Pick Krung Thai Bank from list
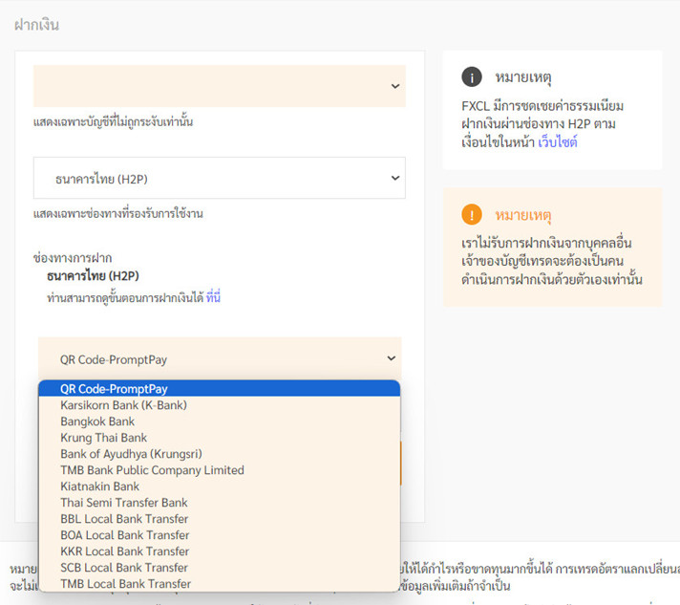This screenshot has width=680, height=605. [x=103, y=438]
